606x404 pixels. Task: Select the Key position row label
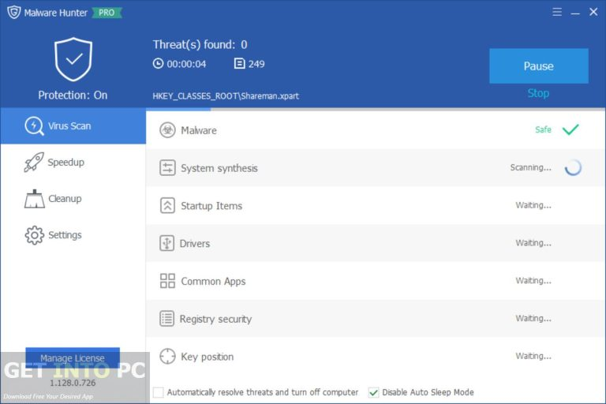pyautogui.click(x=208, y=357)
